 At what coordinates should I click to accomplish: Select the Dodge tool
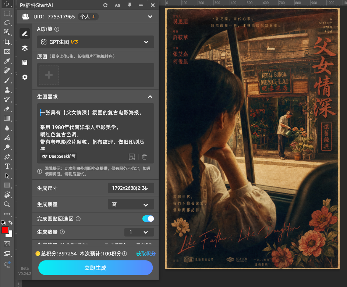7,147
